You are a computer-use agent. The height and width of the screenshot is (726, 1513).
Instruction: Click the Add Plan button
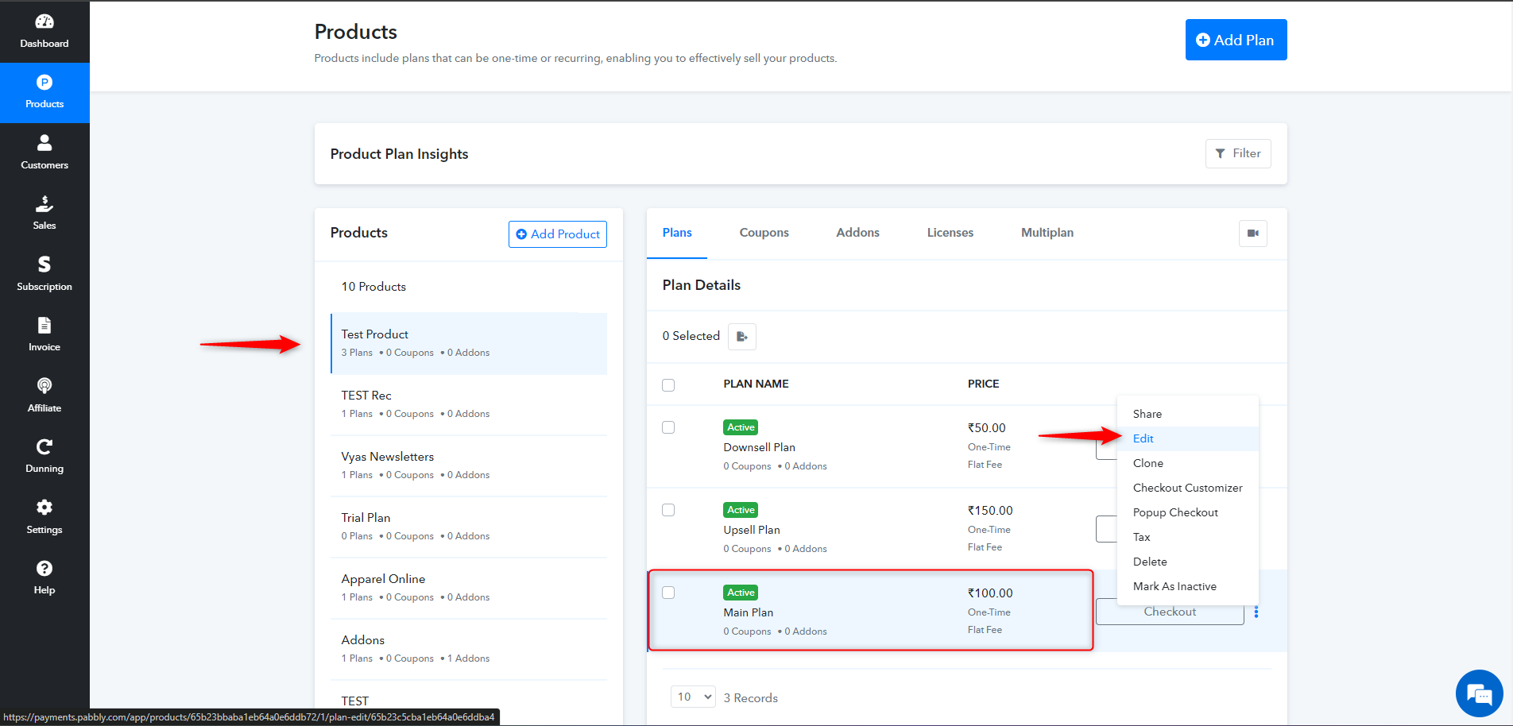click(1236, 40)
